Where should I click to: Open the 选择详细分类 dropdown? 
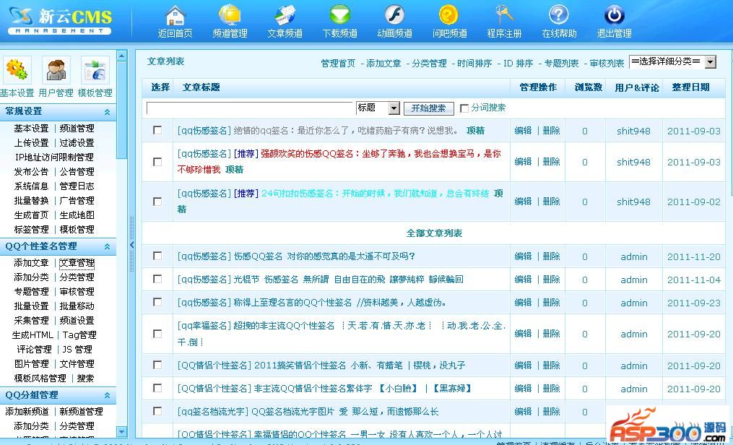click(672, 61)
